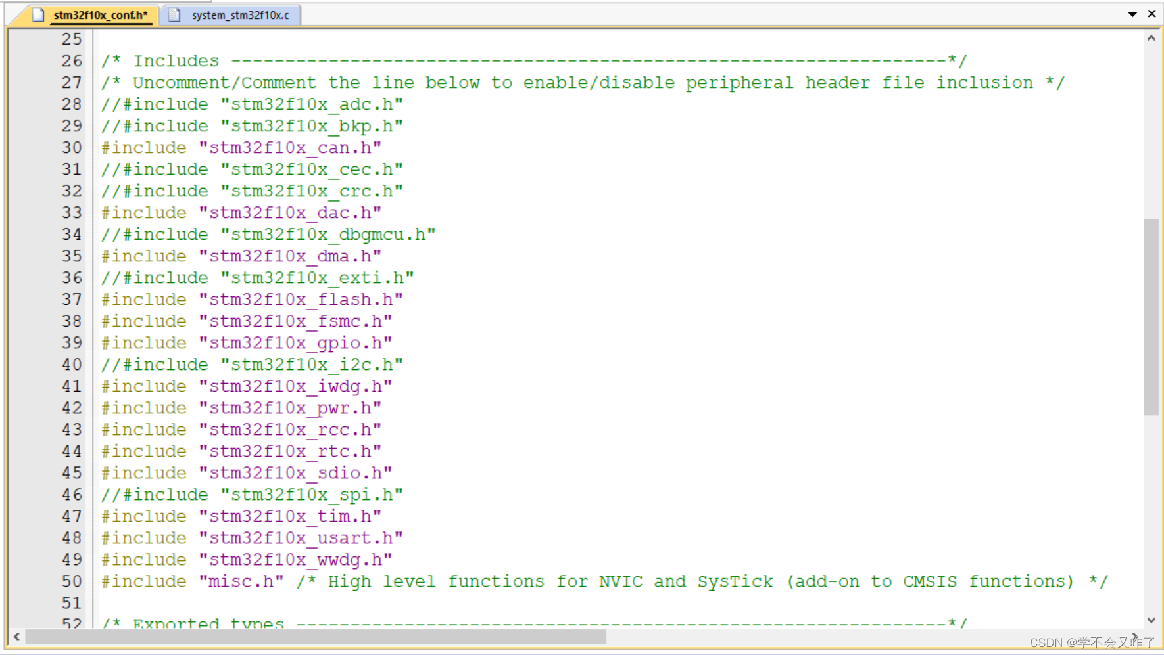Viewport: 1164px width, 655px height.
Task: Click the stm32f10x_rcc.h include line
Action: click(241, 430)
